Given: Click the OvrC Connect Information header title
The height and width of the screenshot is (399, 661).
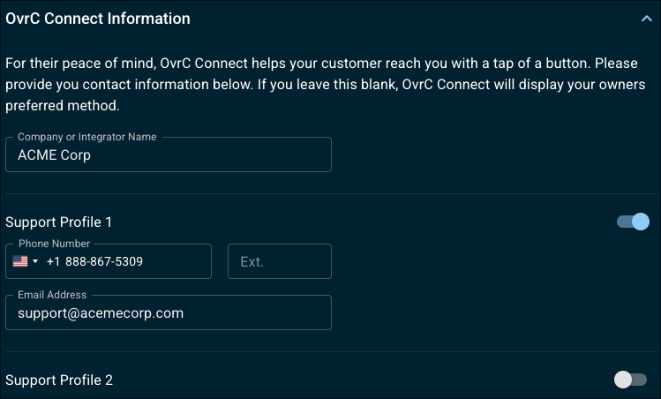Looking at the screenshot, I should (x=98, y=19).
